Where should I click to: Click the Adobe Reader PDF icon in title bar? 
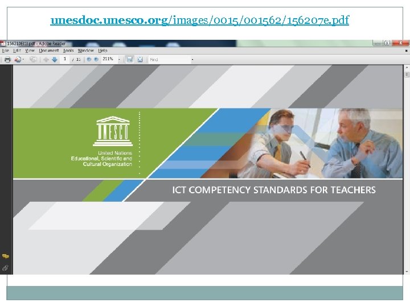[3, 43]
